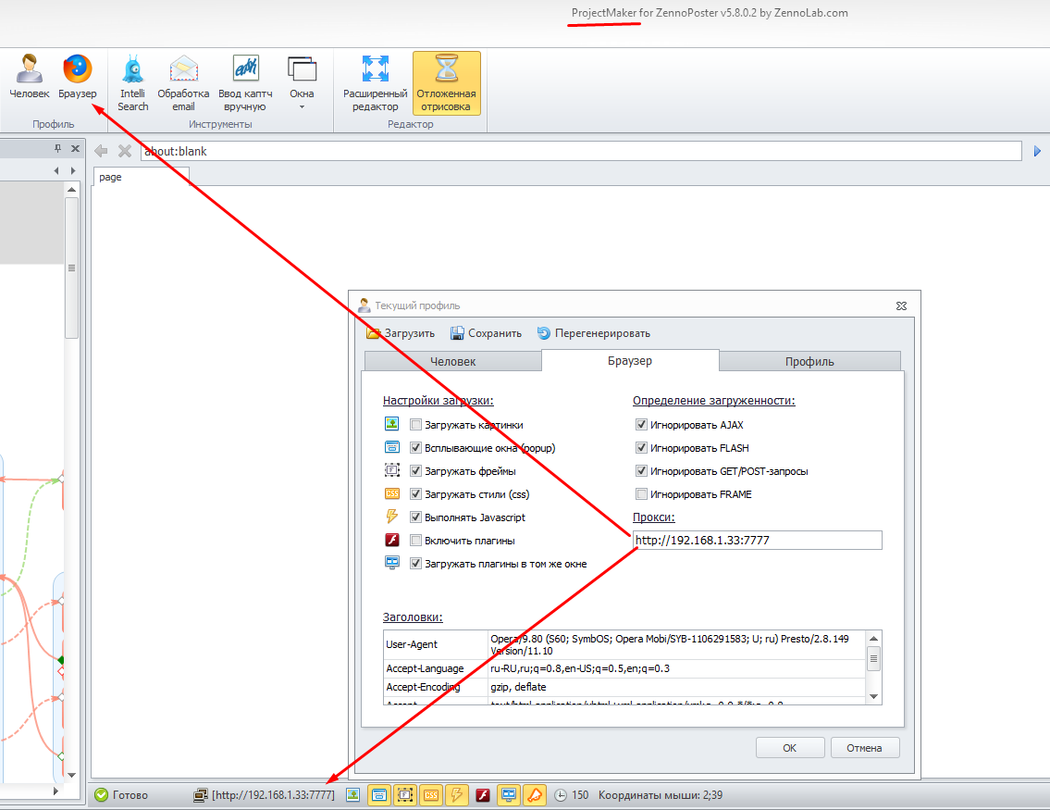Click the clock timeout icon in status bar

pos(561,795)
